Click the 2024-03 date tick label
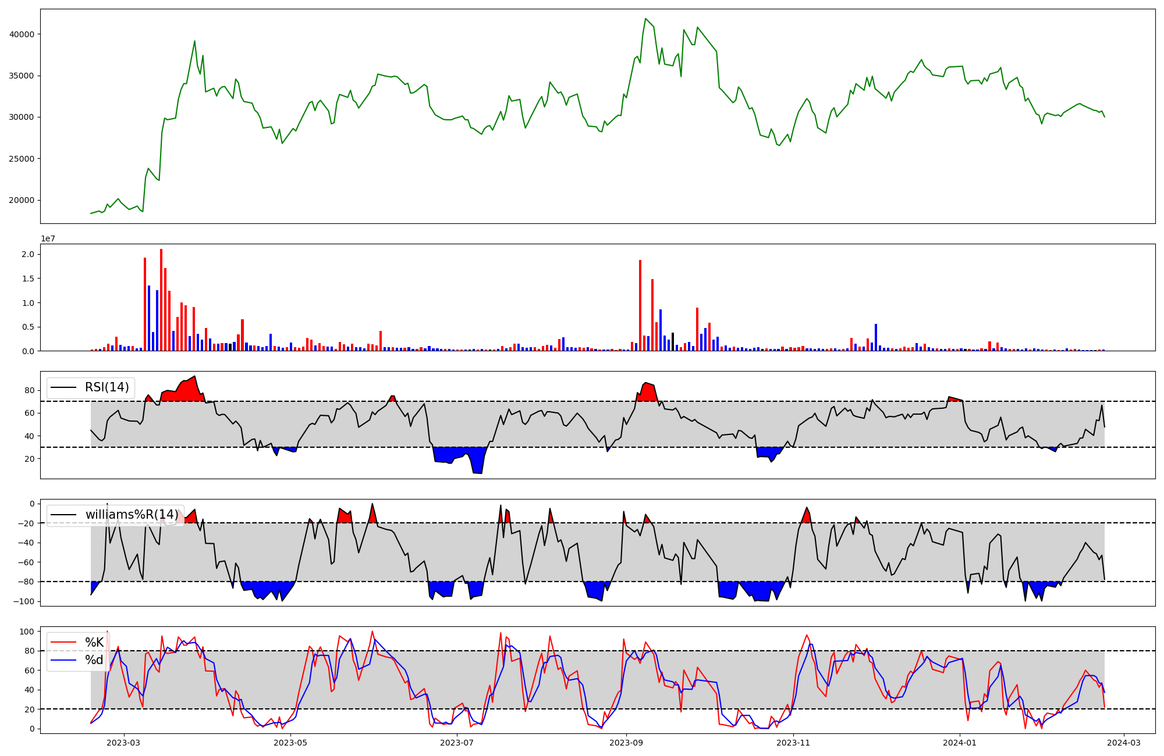 [x=1123, y=743]
